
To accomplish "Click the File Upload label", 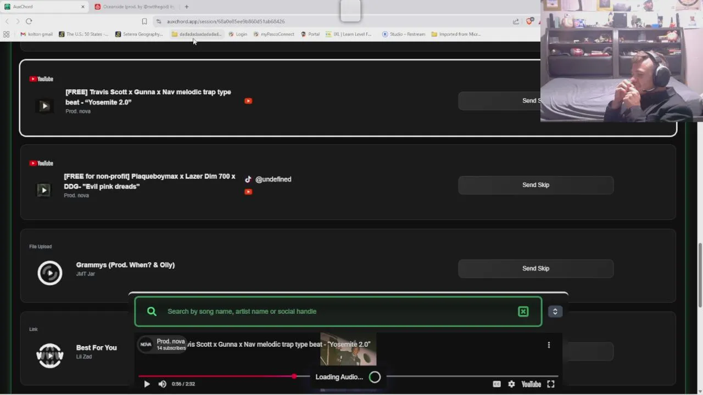I will [40, 246].
